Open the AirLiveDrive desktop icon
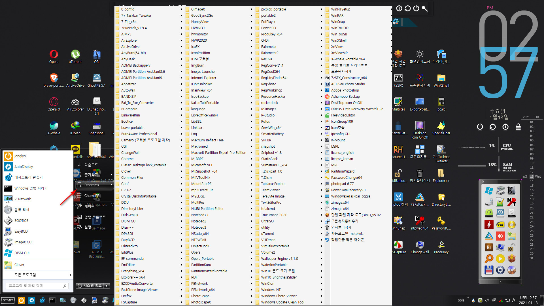Screen dimensions: 544x306 click(x=75, y=80)
